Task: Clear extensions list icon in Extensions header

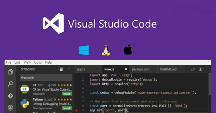Action: point(61,69)
